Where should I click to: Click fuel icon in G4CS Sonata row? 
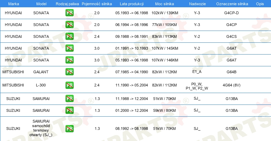(x=69, y=36)
